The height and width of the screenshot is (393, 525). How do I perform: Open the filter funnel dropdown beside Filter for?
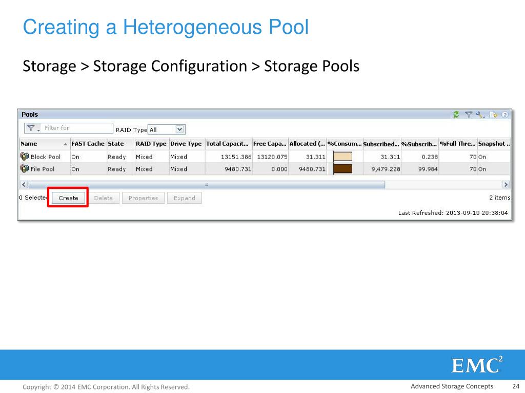(33, 128)
